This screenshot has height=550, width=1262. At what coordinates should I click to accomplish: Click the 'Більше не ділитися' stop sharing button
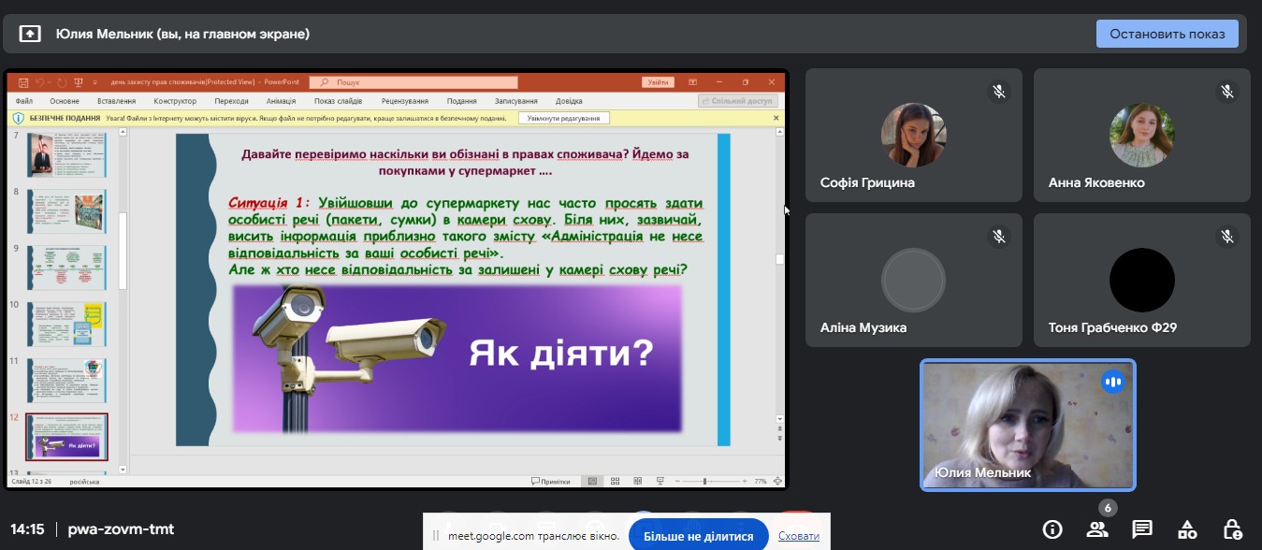(699, 536)
